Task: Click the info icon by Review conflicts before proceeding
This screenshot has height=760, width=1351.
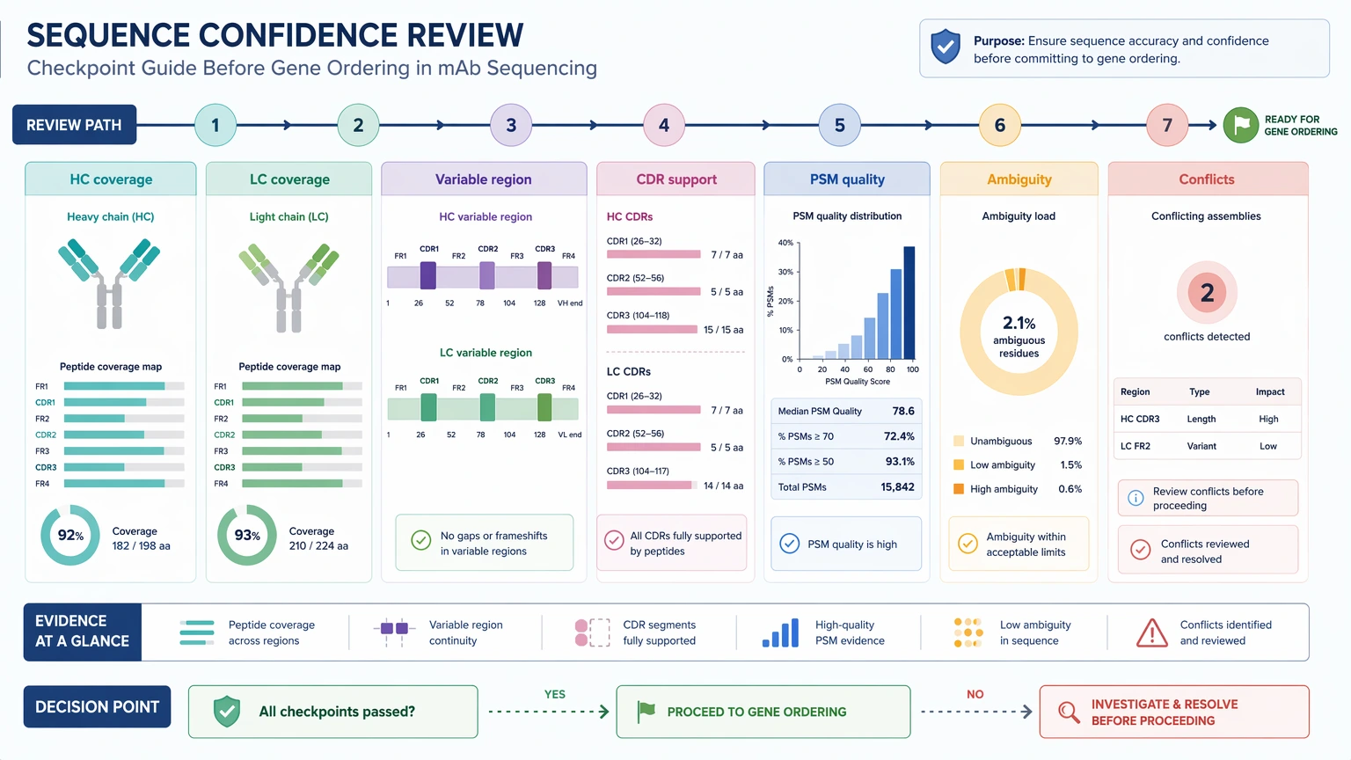Action: (1136, 498)
